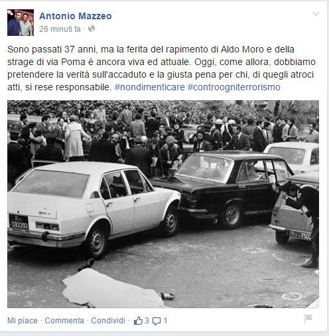The image size is (329, 336).
Task: Follow the #nondimenticare hashtag
Action: coord(150,87)
